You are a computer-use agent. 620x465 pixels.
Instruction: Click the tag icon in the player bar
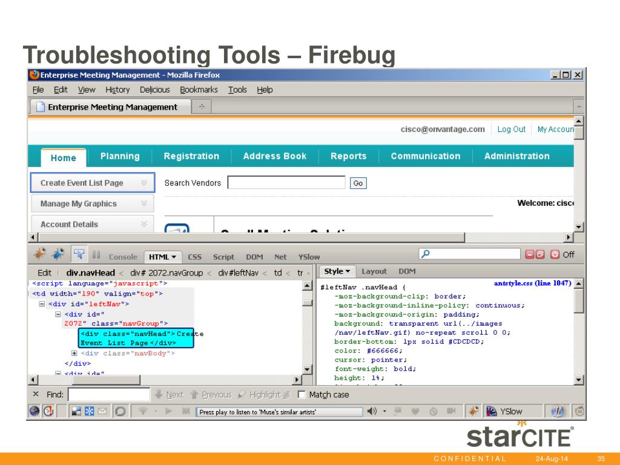pyautogui.click(x=398, y=411)
